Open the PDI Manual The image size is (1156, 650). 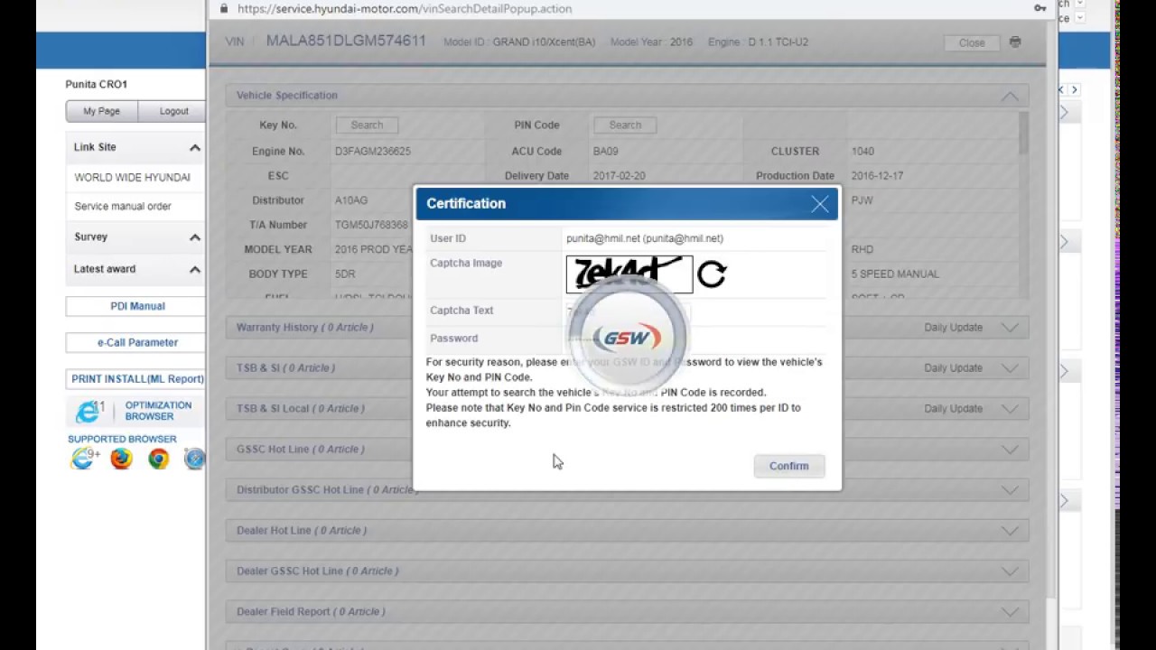pos(137,306)
